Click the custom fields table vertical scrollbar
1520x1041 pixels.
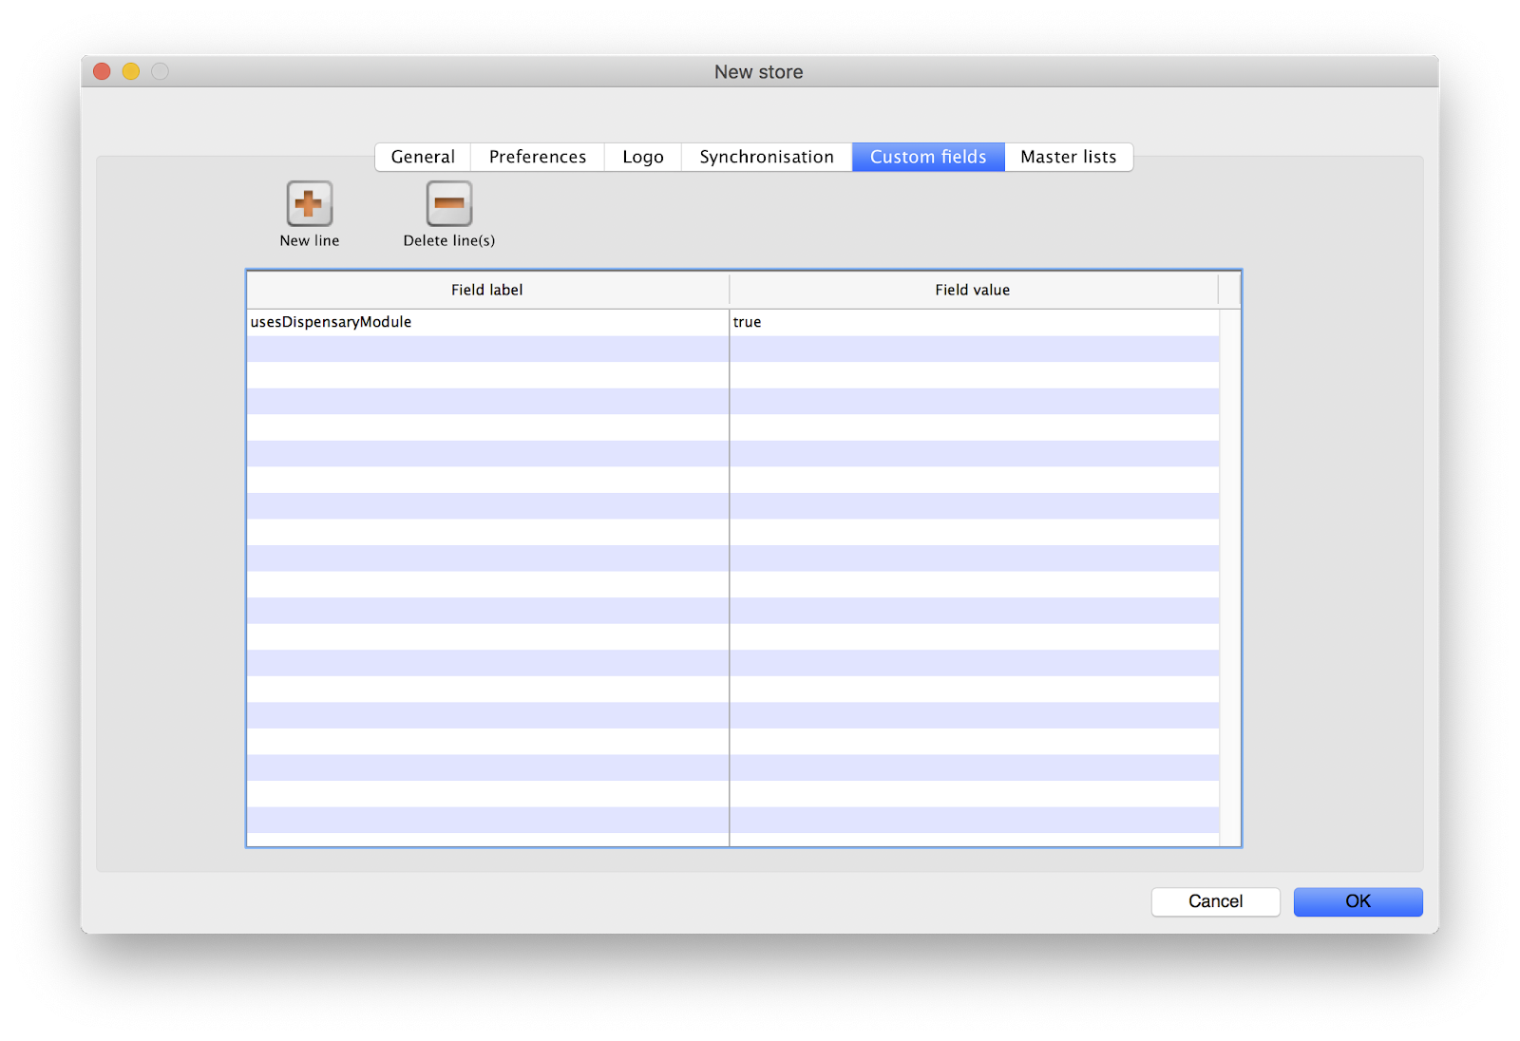(x=1229, y=570)
